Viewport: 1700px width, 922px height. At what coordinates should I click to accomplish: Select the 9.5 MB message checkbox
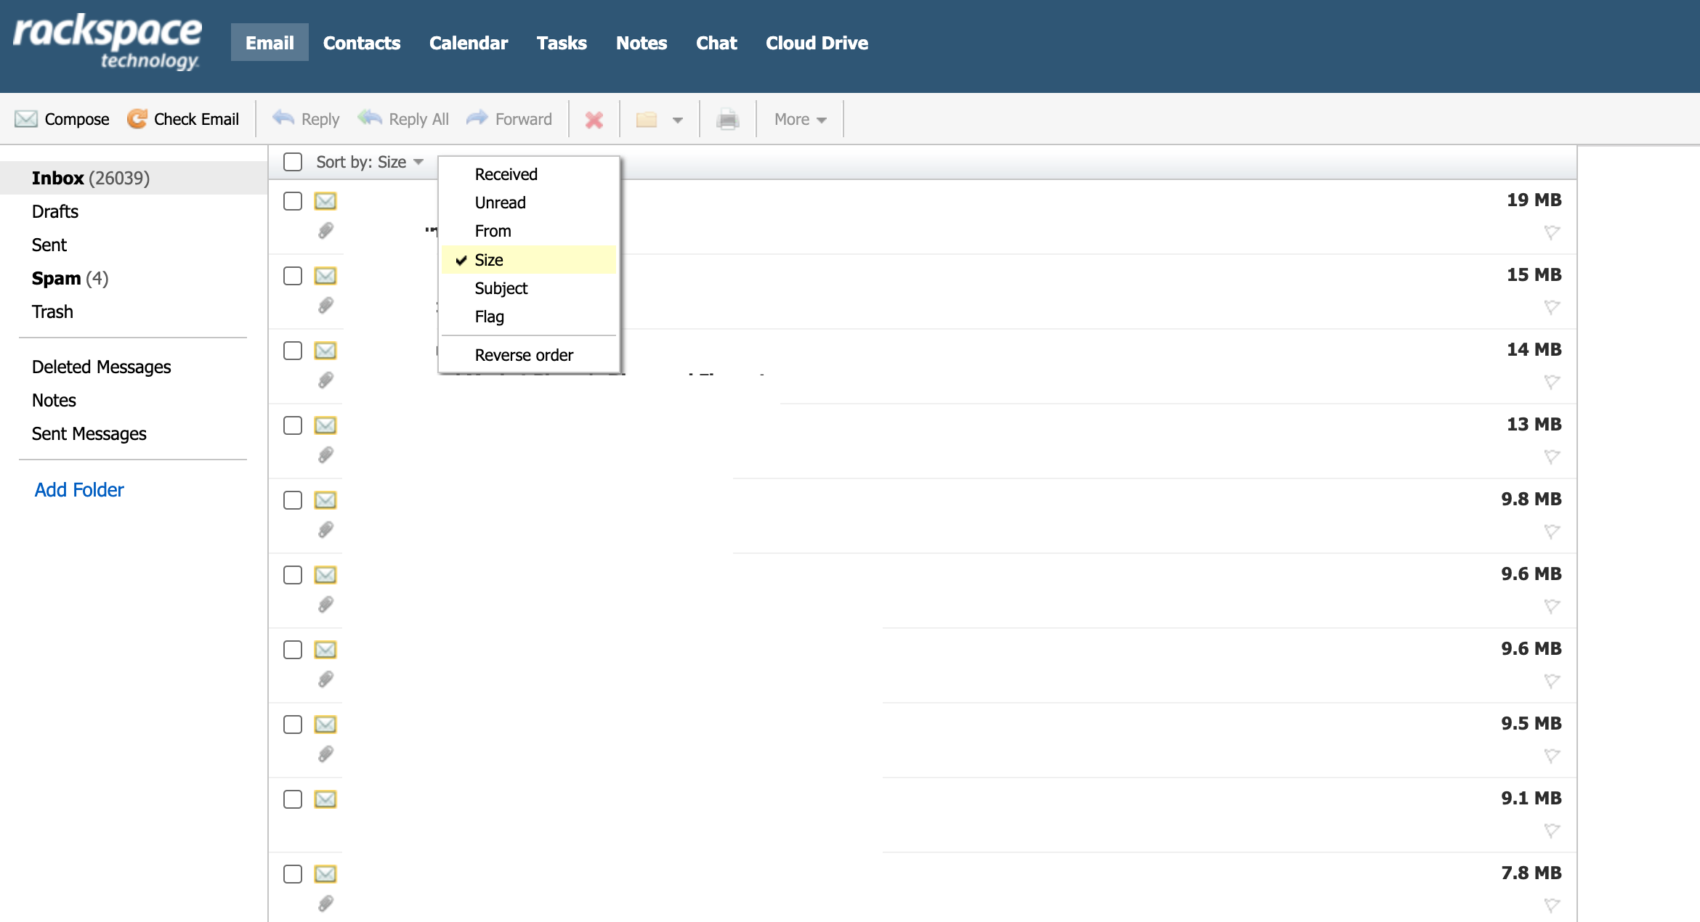coord(293,725)
